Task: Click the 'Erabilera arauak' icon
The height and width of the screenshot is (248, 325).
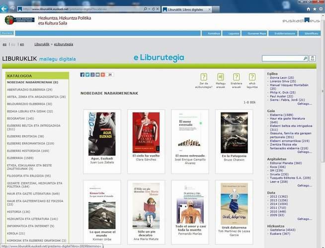Action: tap(237, 77)
